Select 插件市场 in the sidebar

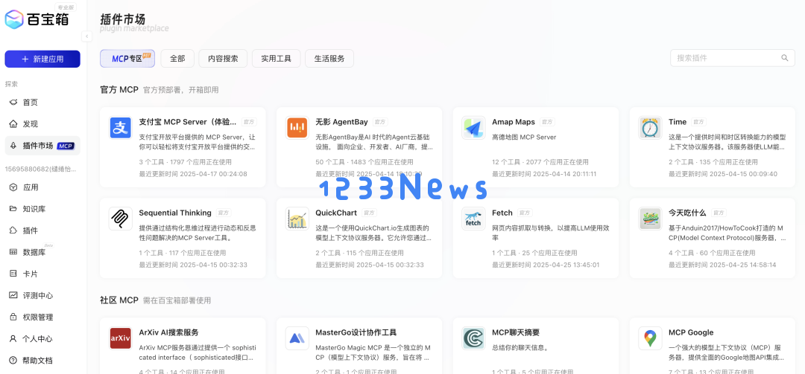42,146
